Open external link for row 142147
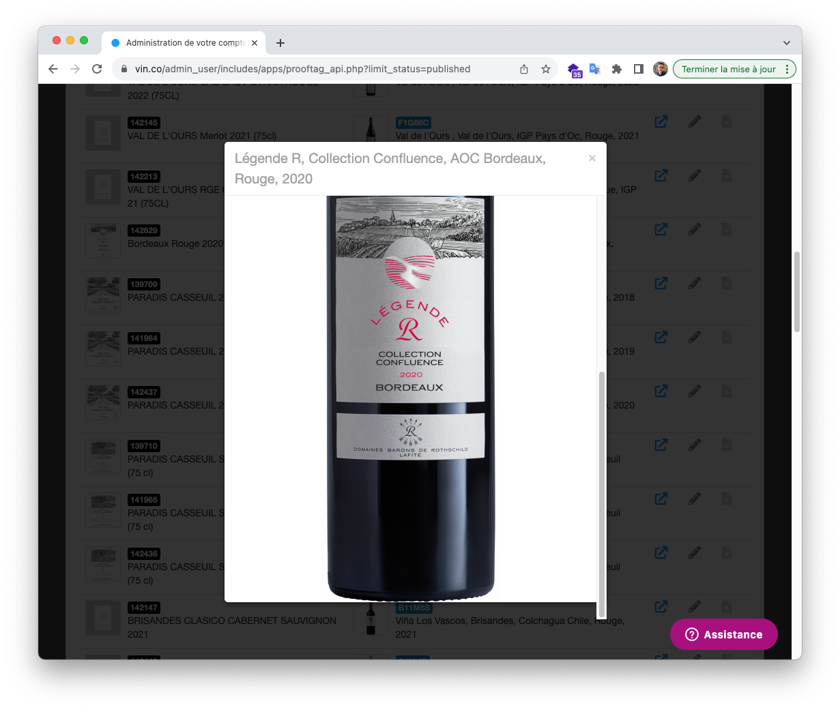The image size is (840, 710). click(x=661, y=606)
